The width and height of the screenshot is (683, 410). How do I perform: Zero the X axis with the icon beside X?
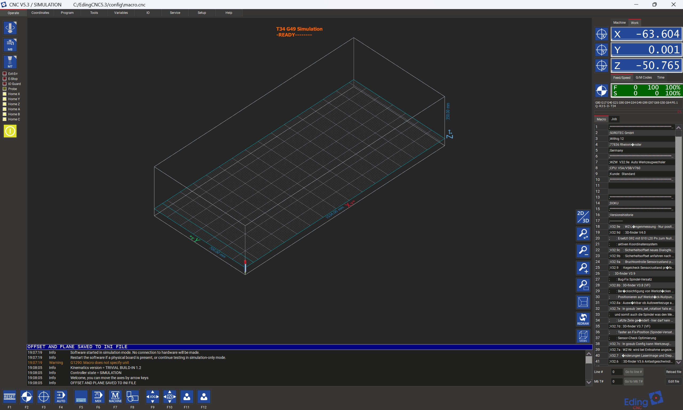(x=601, y=34)
